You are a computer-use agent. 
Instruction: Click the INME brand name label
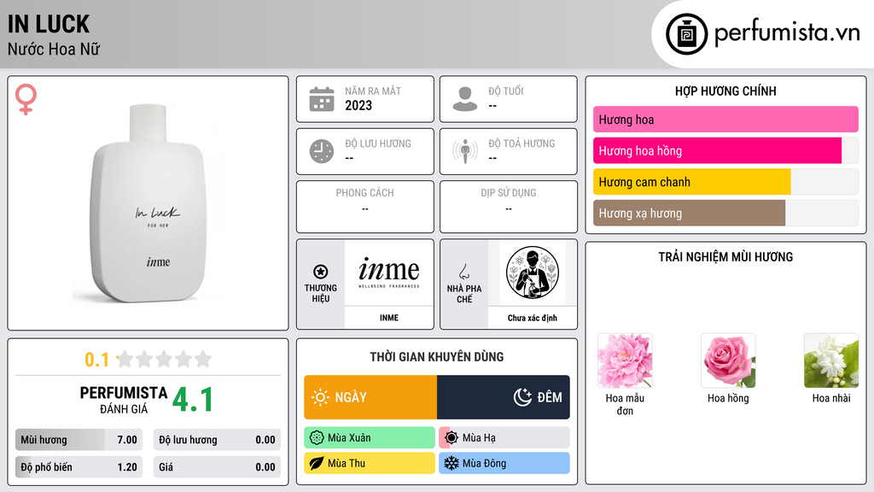pyautogui.click(x=389, y=318)
